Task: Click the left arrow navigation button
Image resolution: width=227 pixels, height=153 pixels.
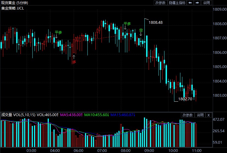Action: 190,3
